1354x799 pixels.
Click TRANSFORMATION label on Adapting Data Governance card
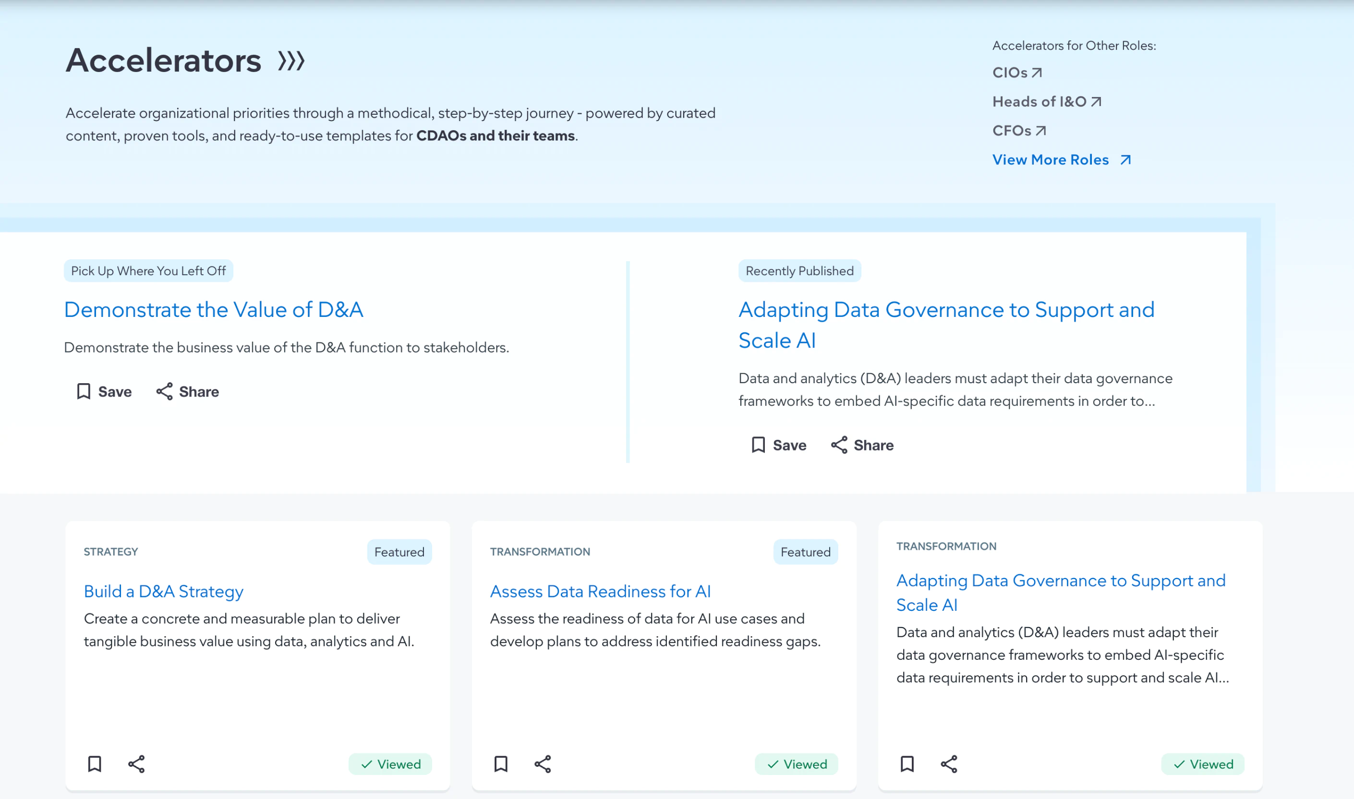[946, 546]
